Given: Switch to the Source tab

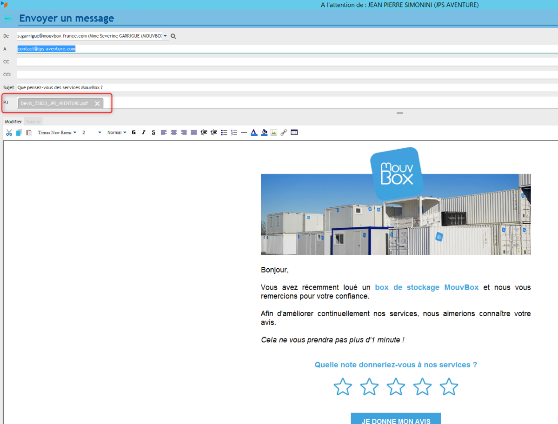Looking at the screenshot, I should (x=33, y=121).
